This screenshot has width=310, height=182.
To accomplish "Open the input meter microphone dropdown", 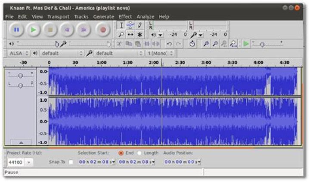I will [201, 35].
